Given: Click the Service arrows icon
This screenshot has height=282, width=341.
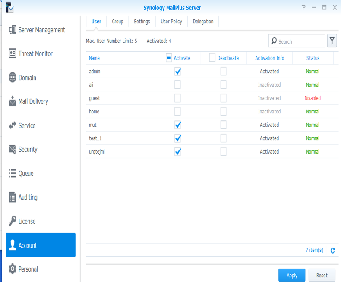Looking at the screenshot, I should point(13,125).
